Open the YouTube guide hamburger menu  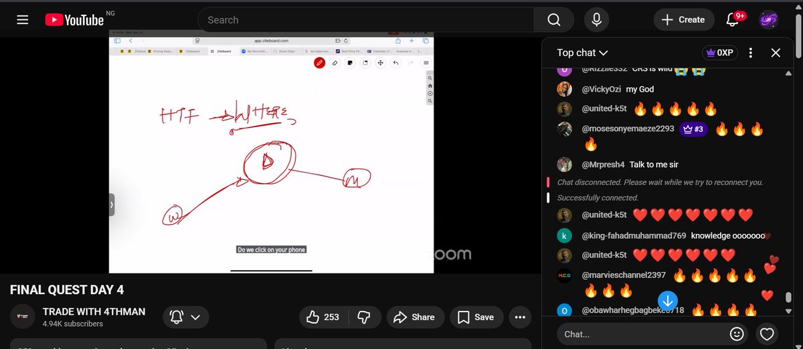pos(23,20)
